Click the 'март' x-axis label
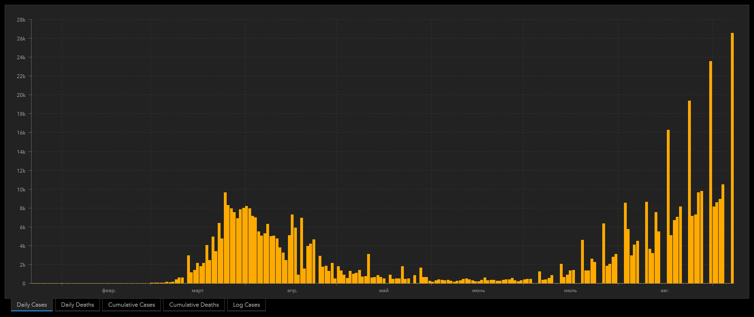Image resolution: width=754 pixels, height=317 pixels. tap(197, 291)
